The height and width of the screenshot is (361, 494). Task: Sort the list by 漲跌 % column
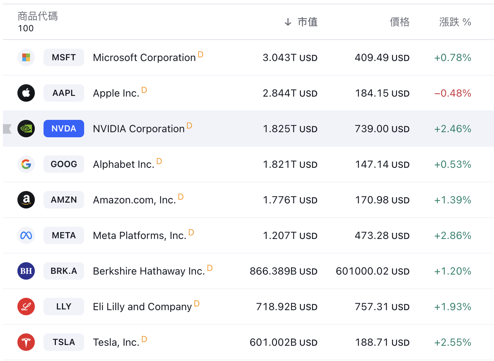point(455,22)
